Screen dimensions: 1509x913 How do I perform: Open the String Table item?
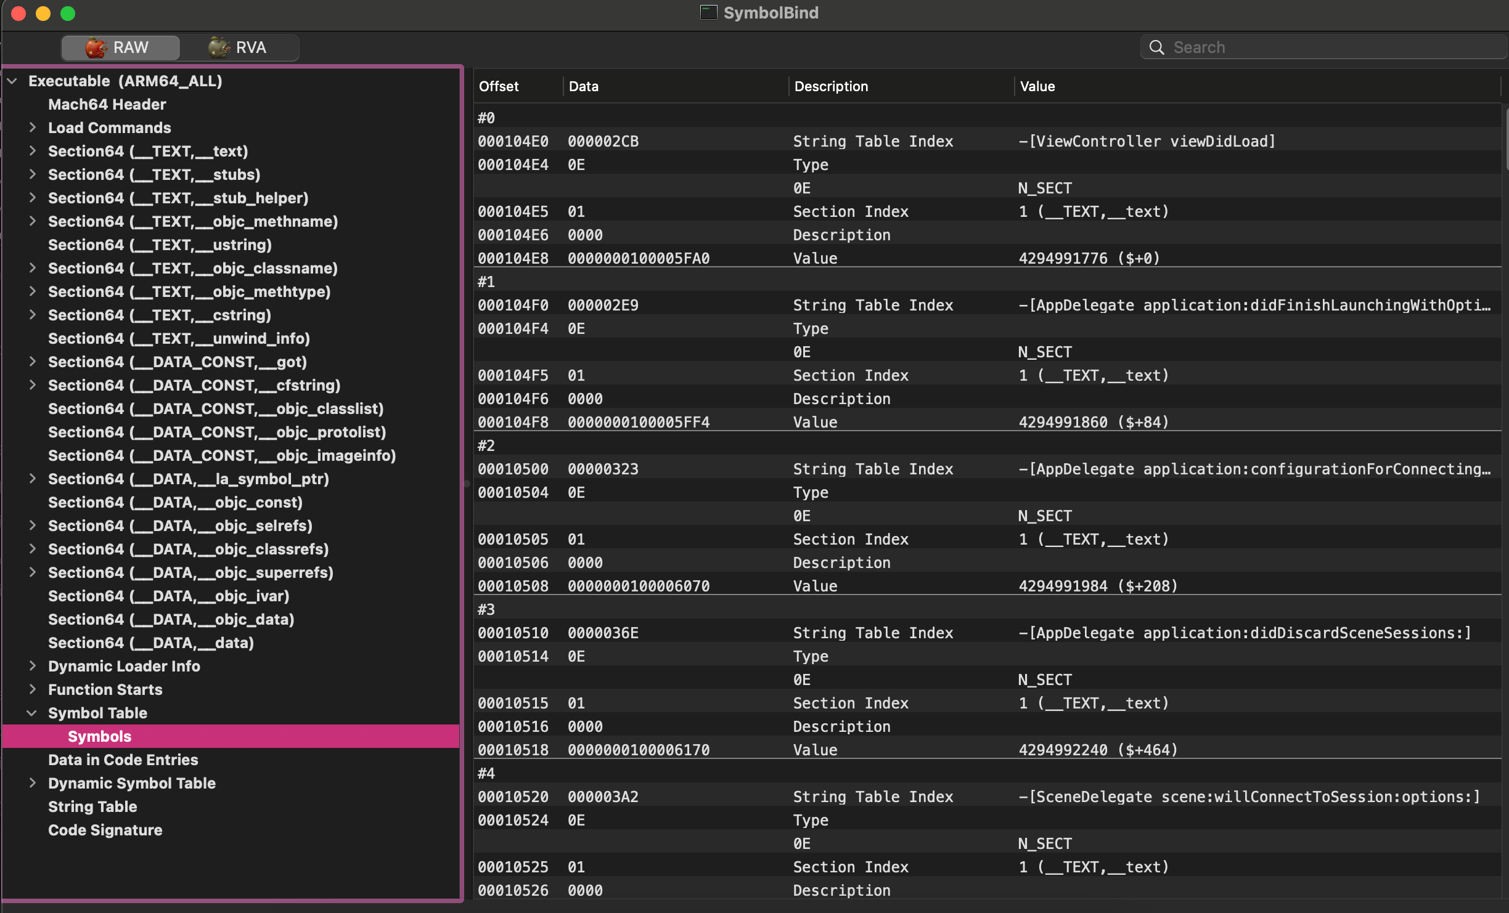pyautogui.click(x=92, y=806)
